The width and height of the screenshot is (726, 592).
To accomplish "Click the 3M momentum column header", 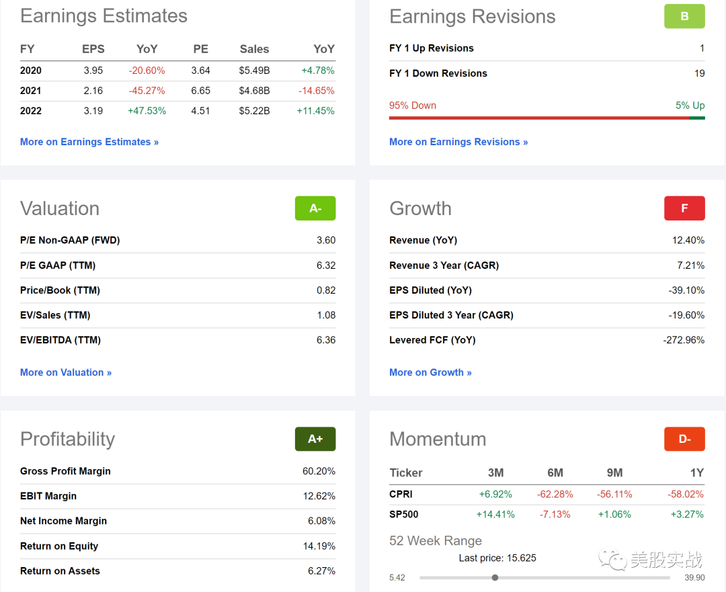I will 495,472.
